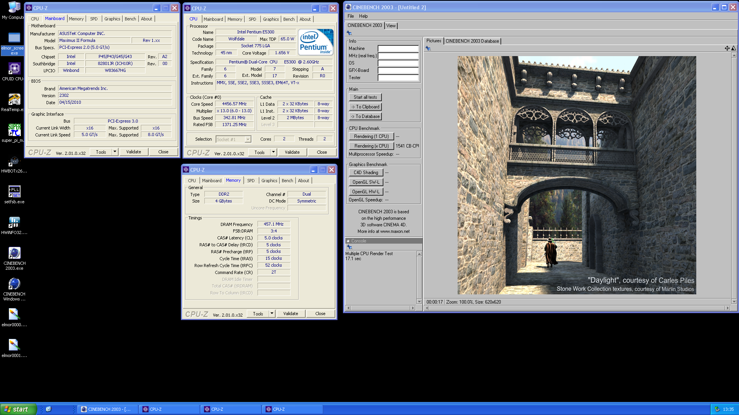Click taskbar clock showing 13:35
Screen dimensions: 739x415
click(728, 409)
